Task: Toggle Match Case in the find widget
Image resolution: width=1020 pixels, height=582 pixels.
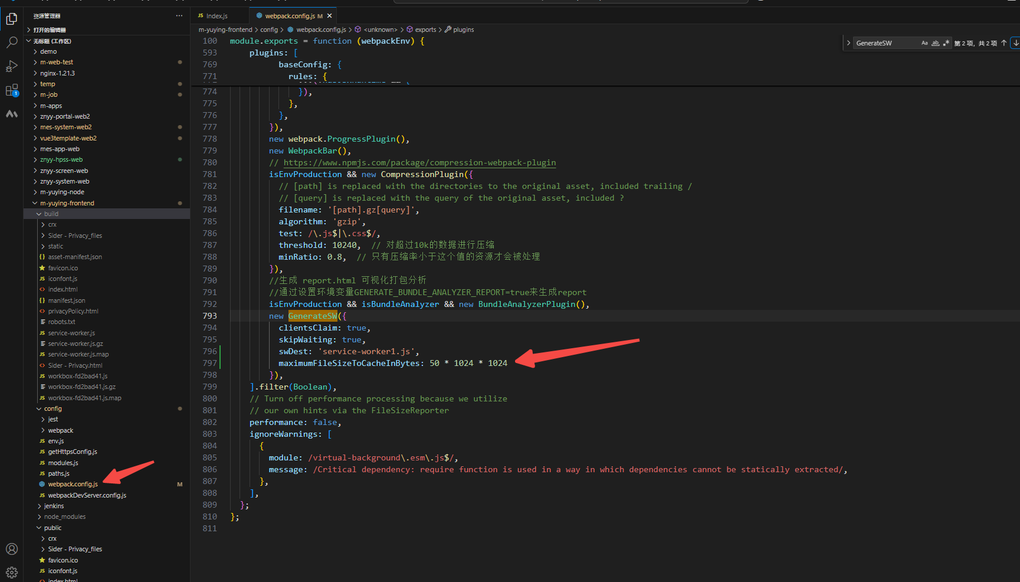Action: pyautogui.click(x=924, y=42)
